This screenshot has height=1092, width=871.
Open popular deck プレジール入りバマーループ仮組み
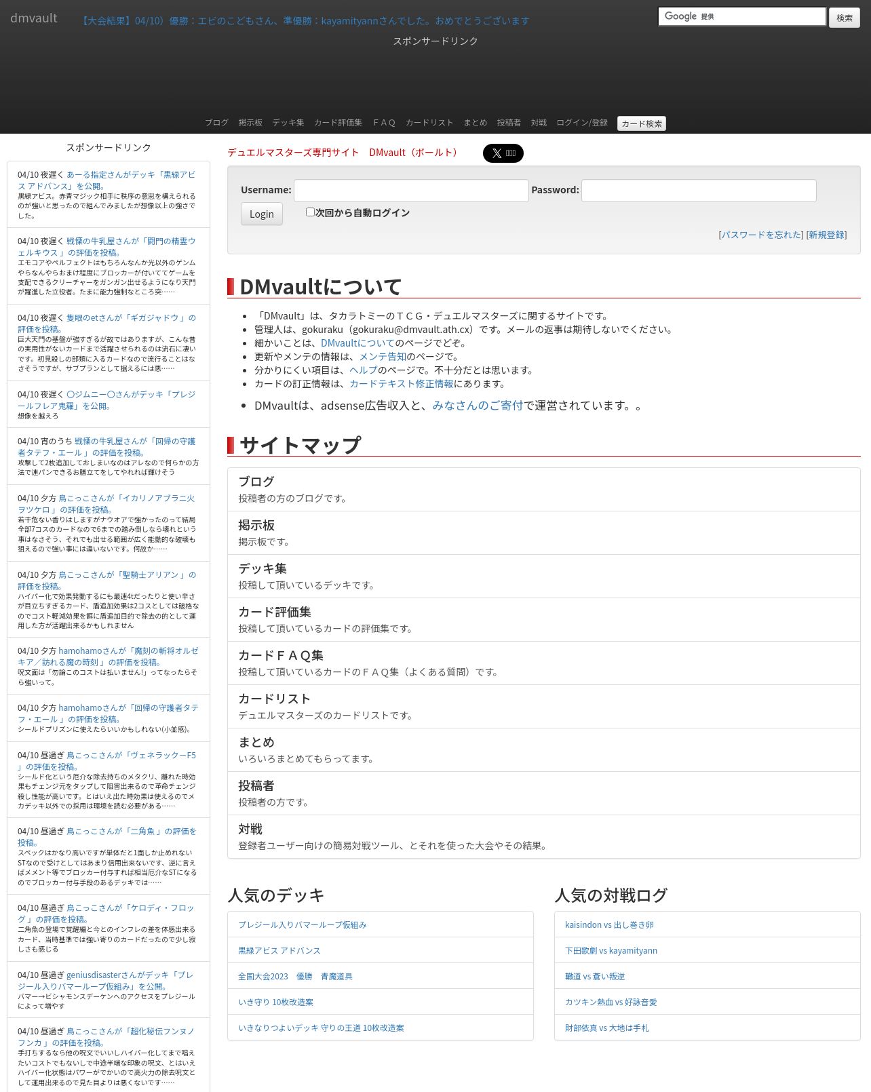coord(303,925)
